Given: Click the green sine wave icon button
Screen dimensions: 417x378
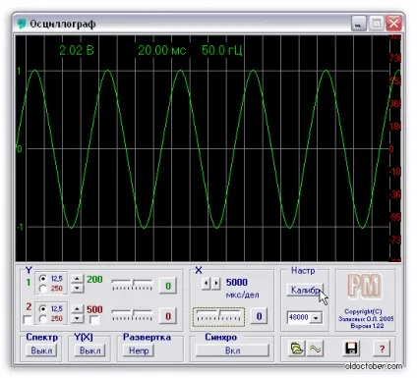Looking at the screenshot, I should pyautogui.click(x=315, y=348).
